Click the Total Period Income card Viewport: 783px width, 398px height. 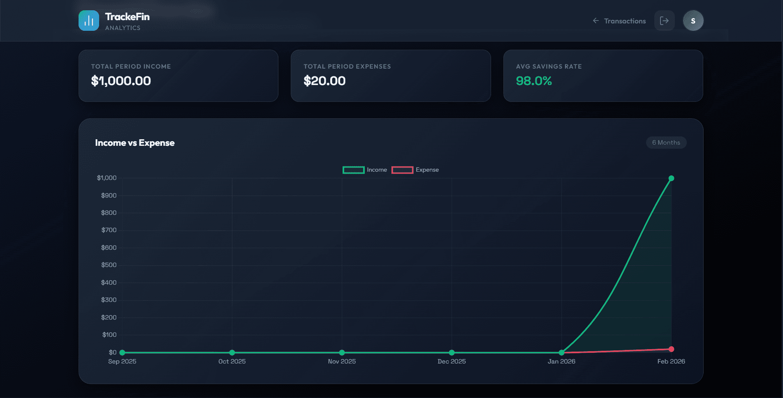178,76
